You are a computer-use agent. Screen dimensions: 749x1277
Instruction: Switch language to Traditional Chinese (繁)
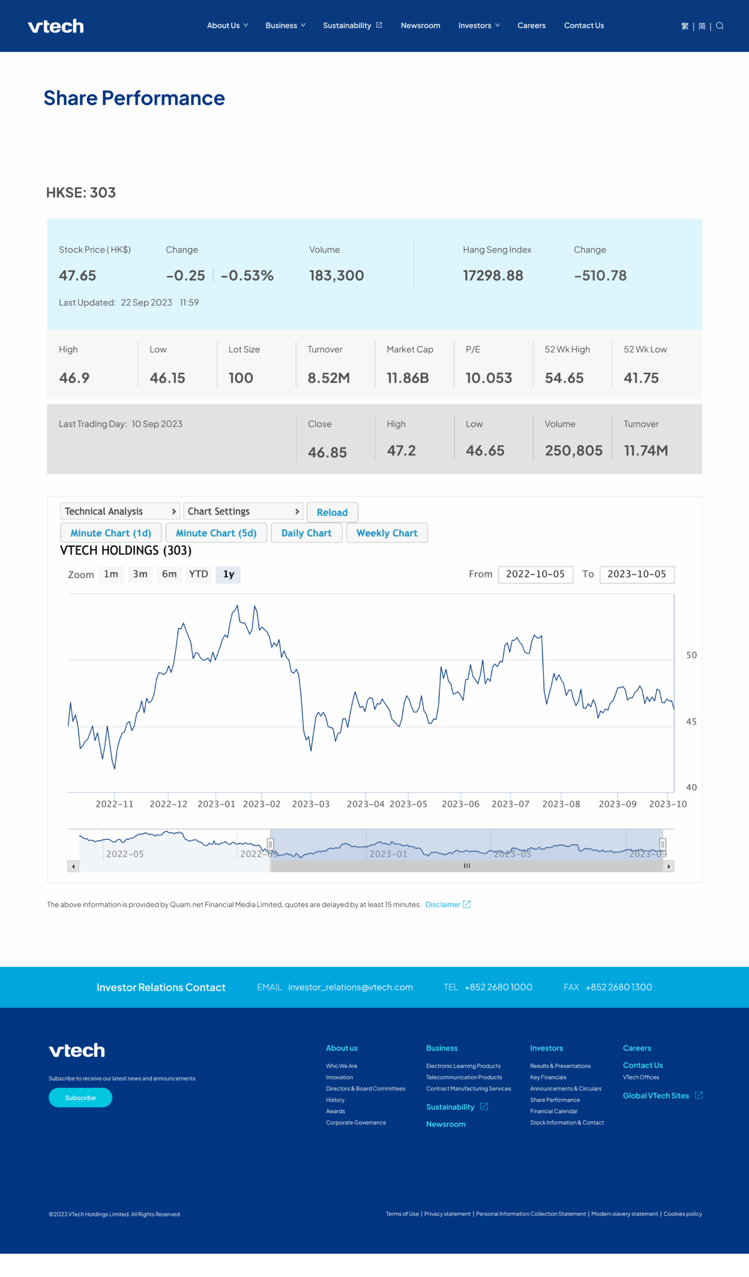(685, 26)
